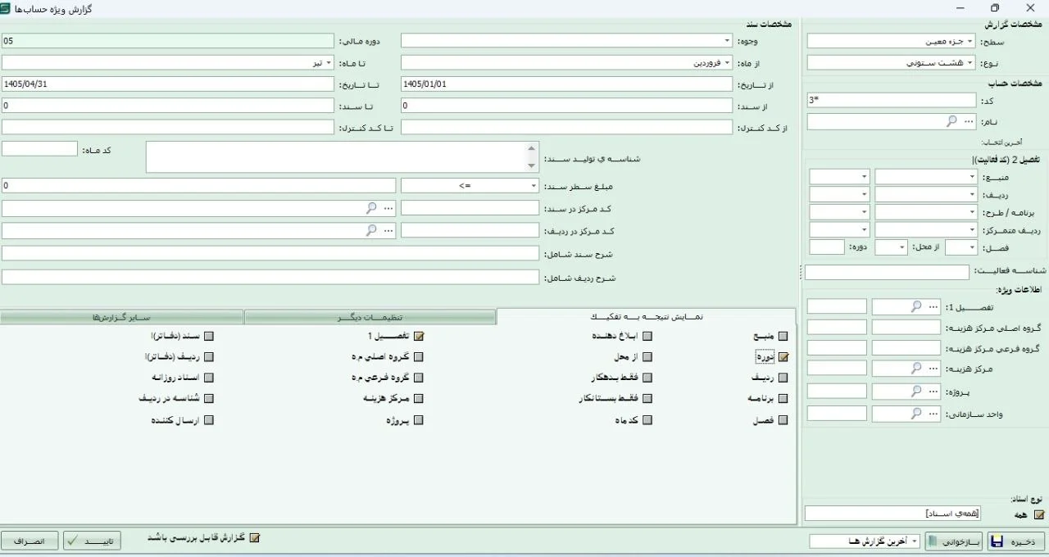
Task: Click the ellipsis in کد مرکز در ردیف
Action: [388, 230]
